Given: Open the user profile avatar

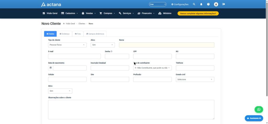Looking at the screenshot, I should pyautogui.click(x=216, y=4).
